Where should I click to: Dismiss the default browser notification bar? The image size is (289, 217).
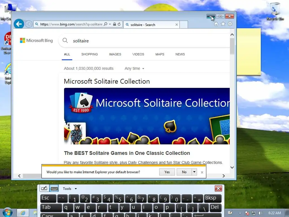click(202, 172)
